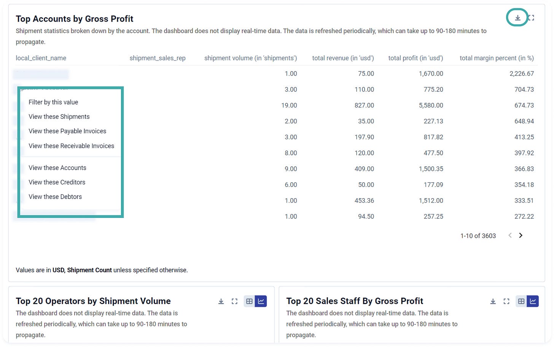Sort by total margin percent column header
Screen dimensions: 554x347
(x=497, y=58)
